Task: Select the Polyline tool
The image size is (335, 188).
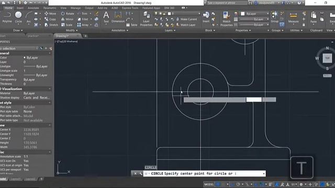Action: click(7, 17)
